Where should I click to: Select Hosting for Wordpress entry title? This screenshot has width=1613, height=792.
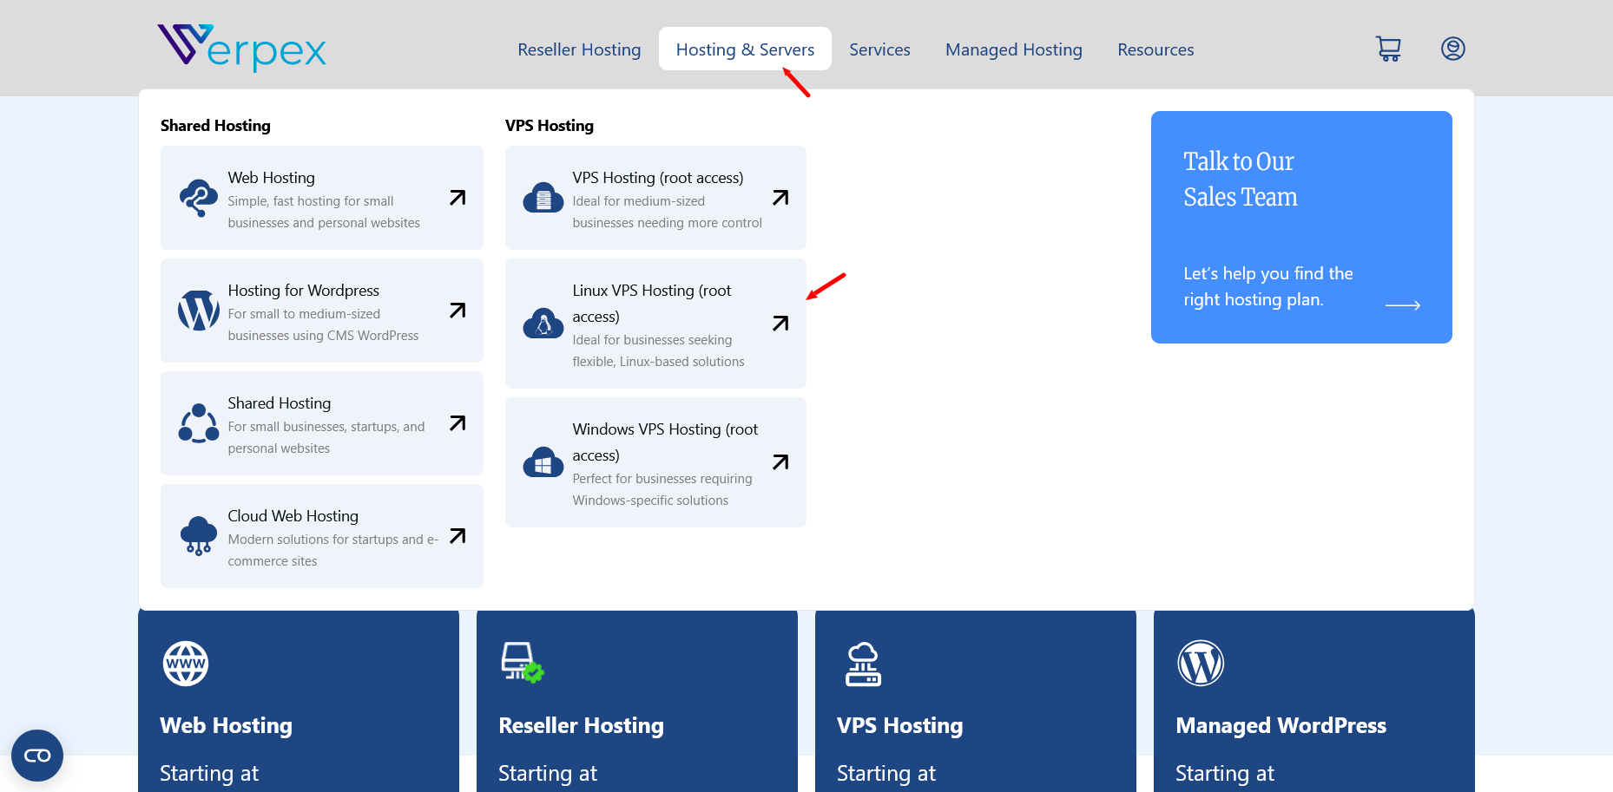(303, 291)
